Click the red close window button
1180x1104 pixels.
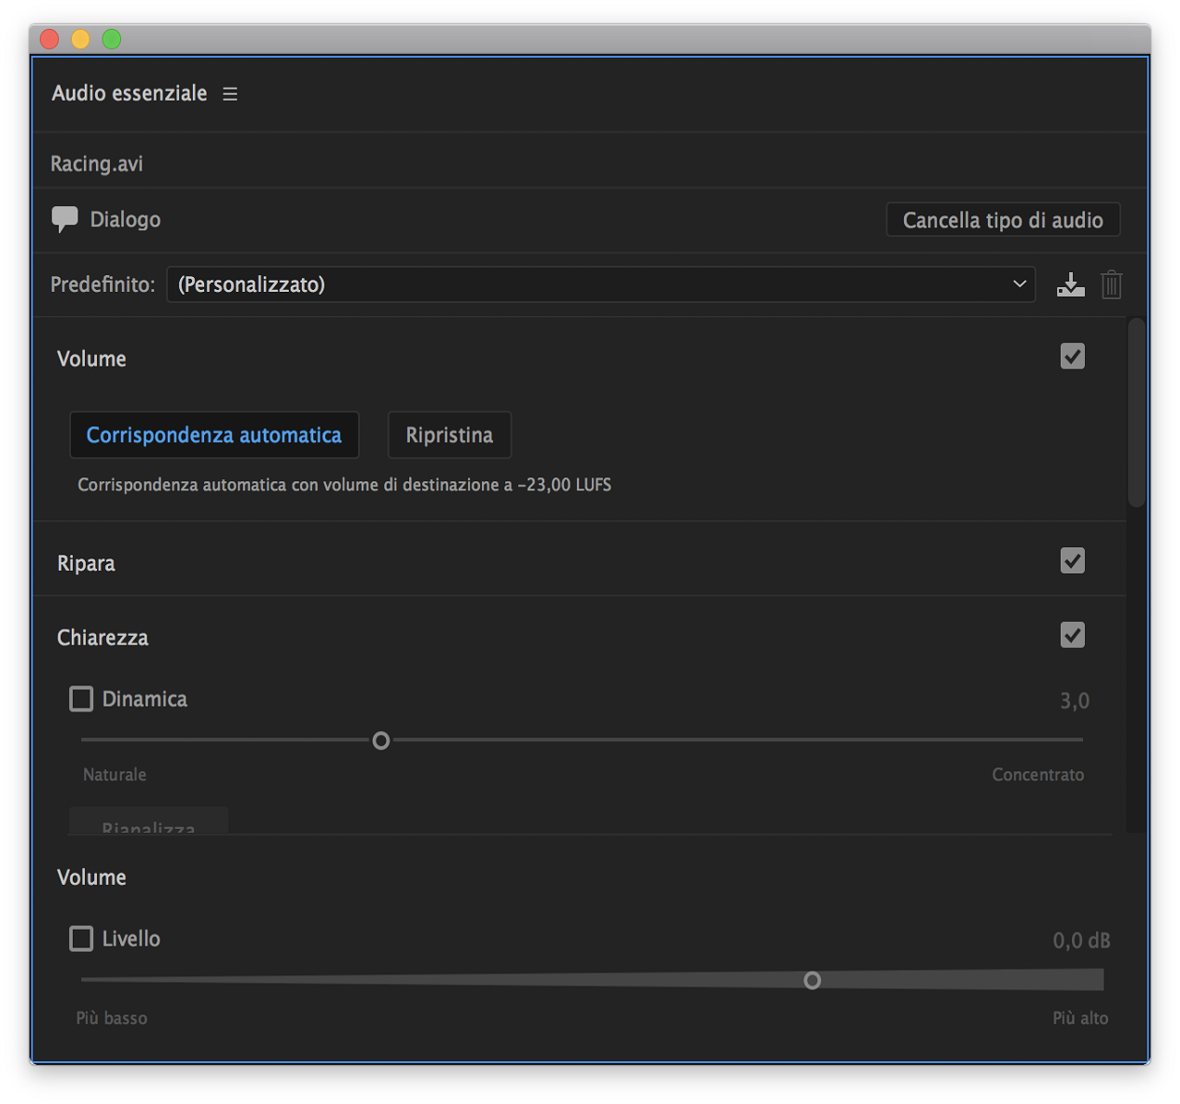pyautogui.click(x=49, y=39)
